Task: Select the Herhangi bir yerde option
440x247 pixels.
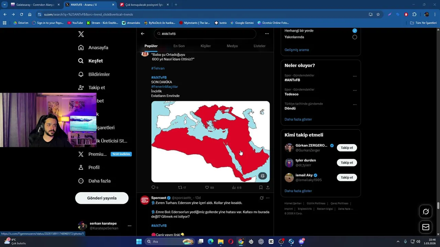Action: 354,31
